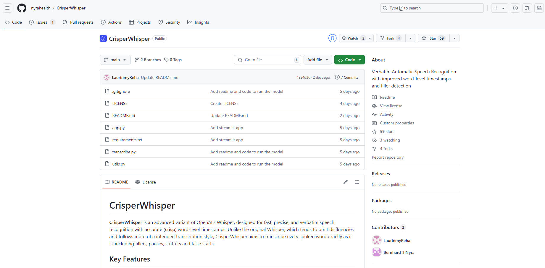The image size is (545, 268).
Task: Open the hamburger navigation menu
Action: click(7, 8)
